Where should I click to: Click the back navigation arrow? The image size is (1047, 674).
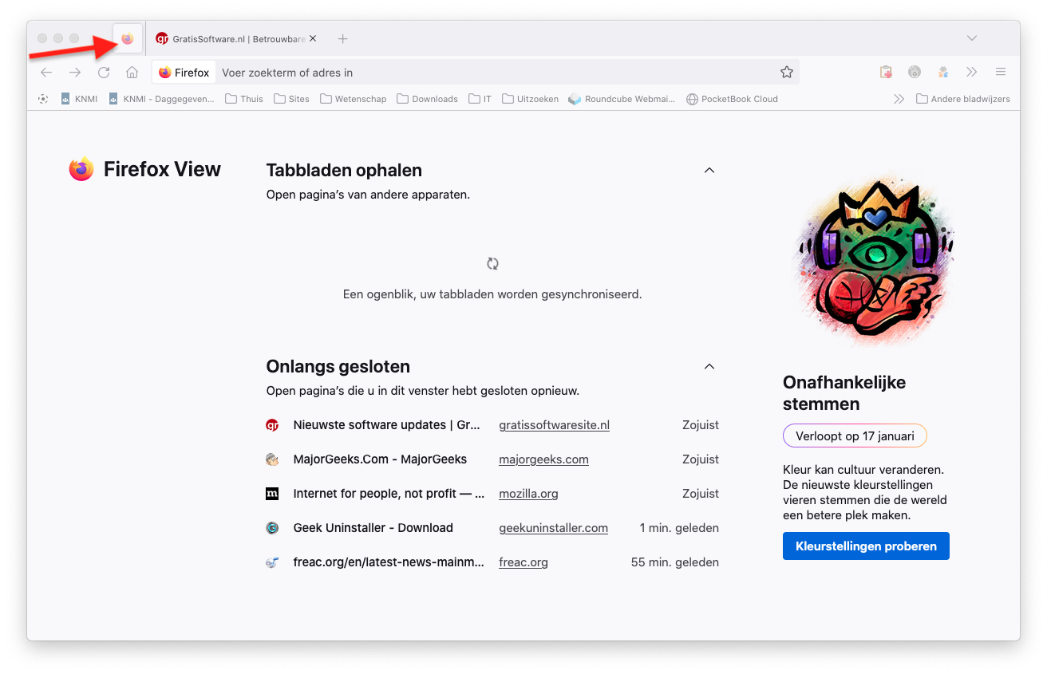tap(46, 73)
